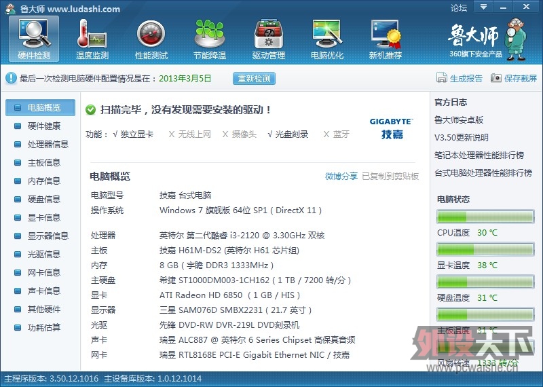Click the hard disk value ST1000DM003-1CH162
Screen dimensions: 543x387
tap(255, 280)
